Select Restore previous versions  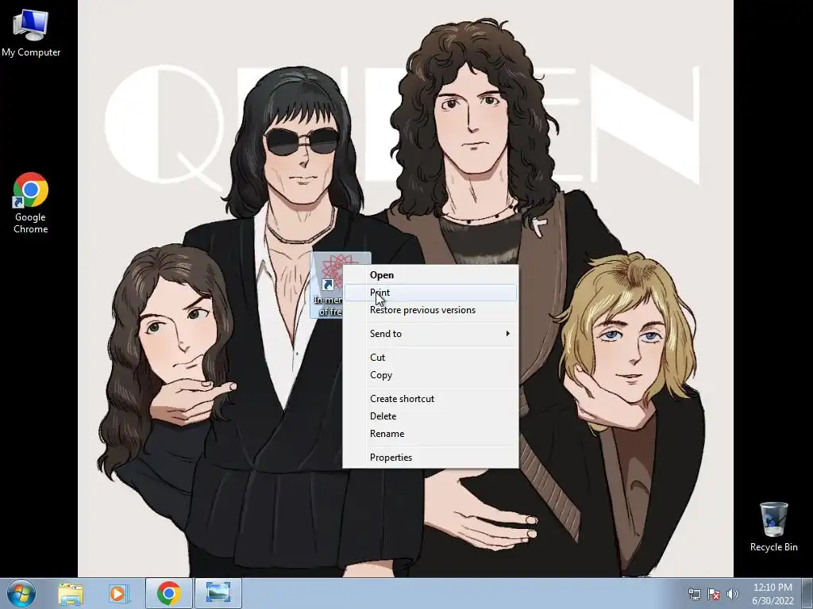(430, 310)
